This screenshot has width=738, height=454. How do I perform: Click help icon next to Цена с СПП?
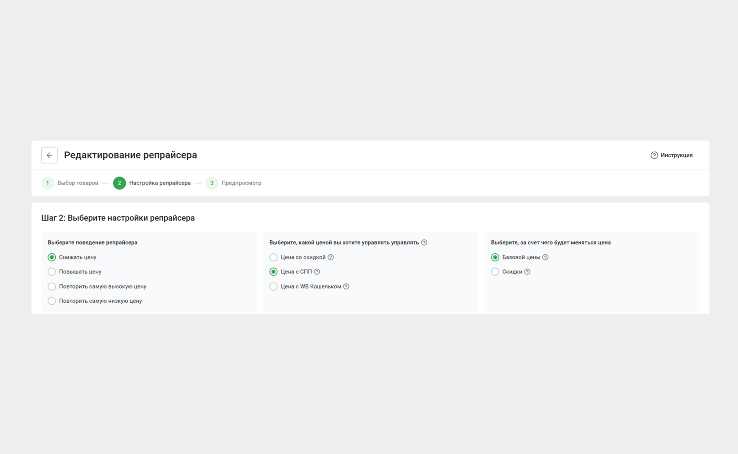click(317, 271)
